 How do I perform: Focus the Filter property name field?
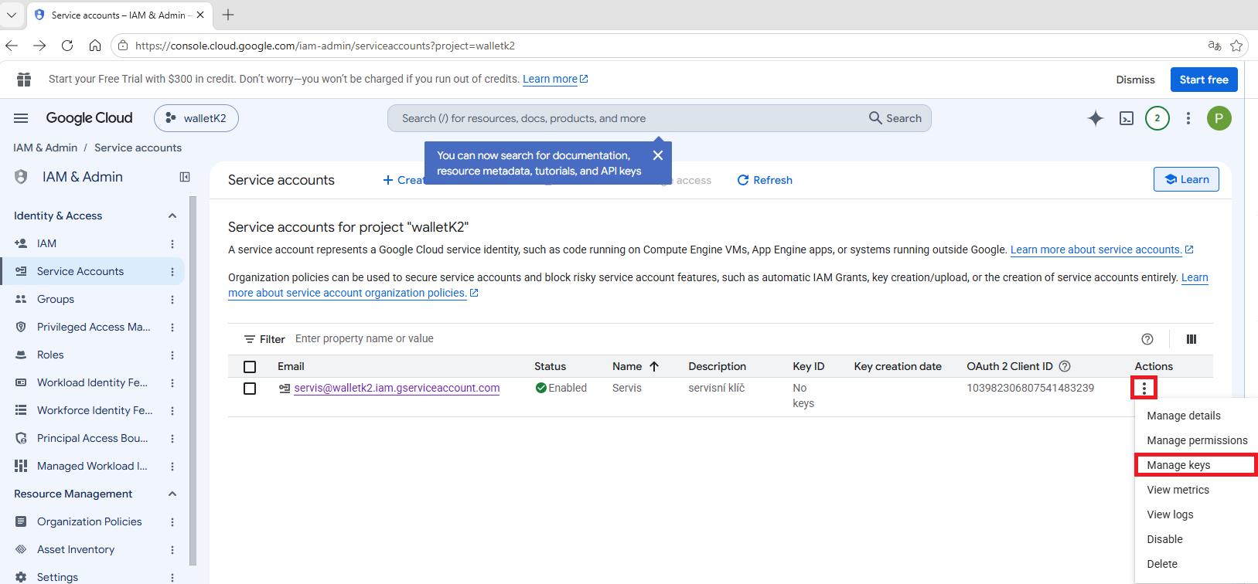(711, 338)
